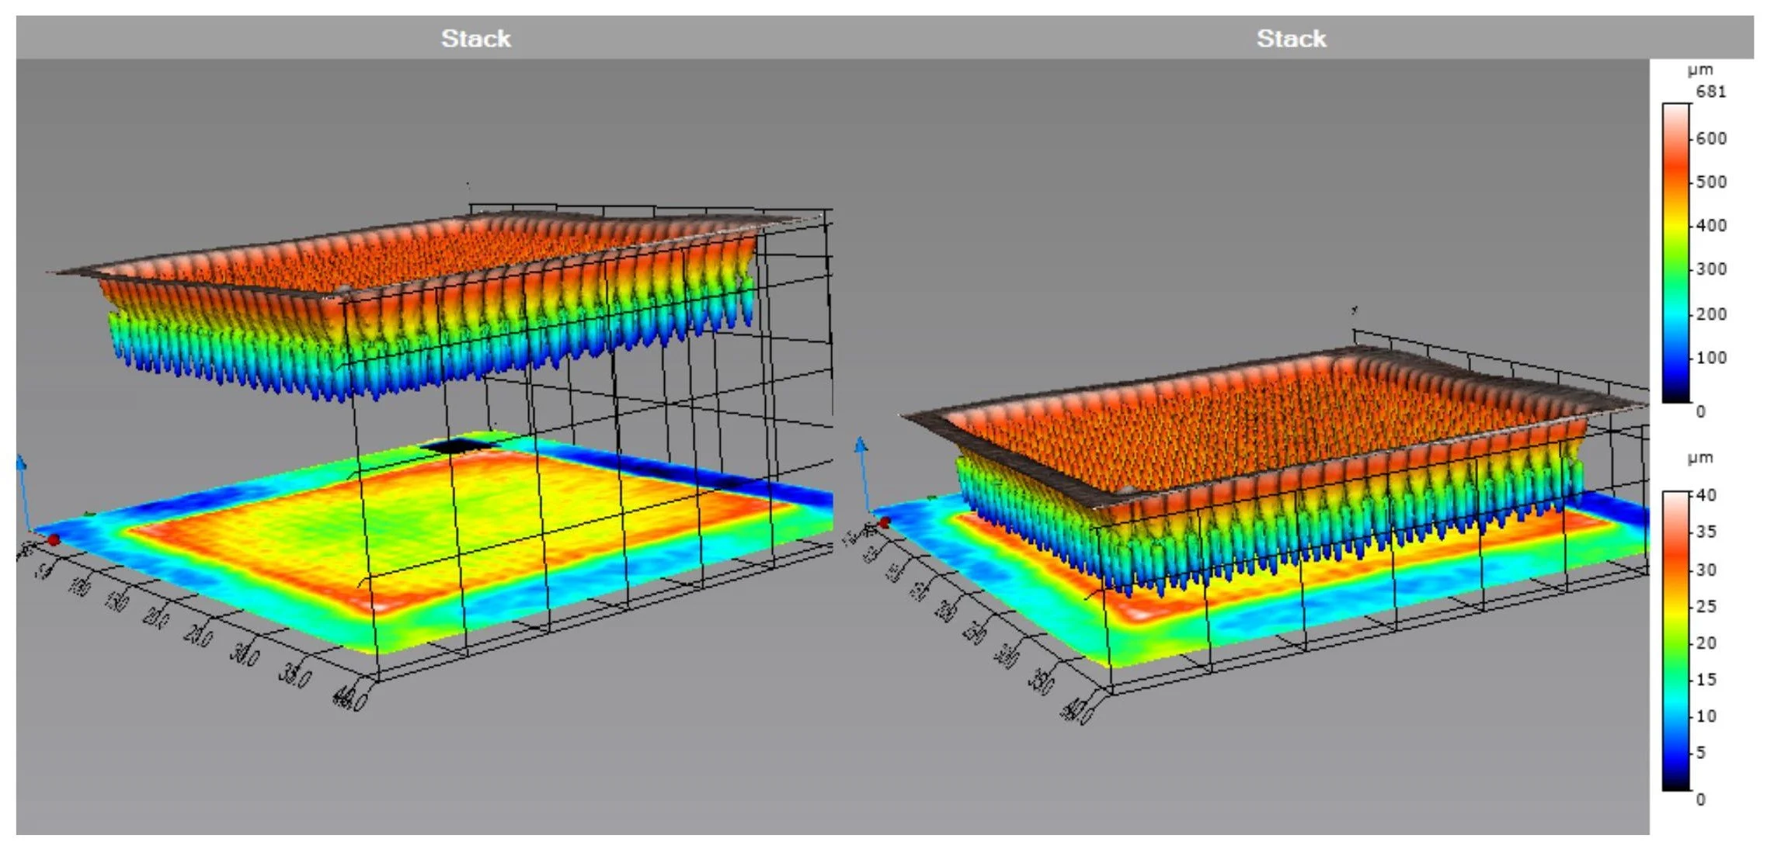The height and width of the screenshot is (856, 1767).
Task: Click the 681 maximum label on the top scale
Action: 1710,92
